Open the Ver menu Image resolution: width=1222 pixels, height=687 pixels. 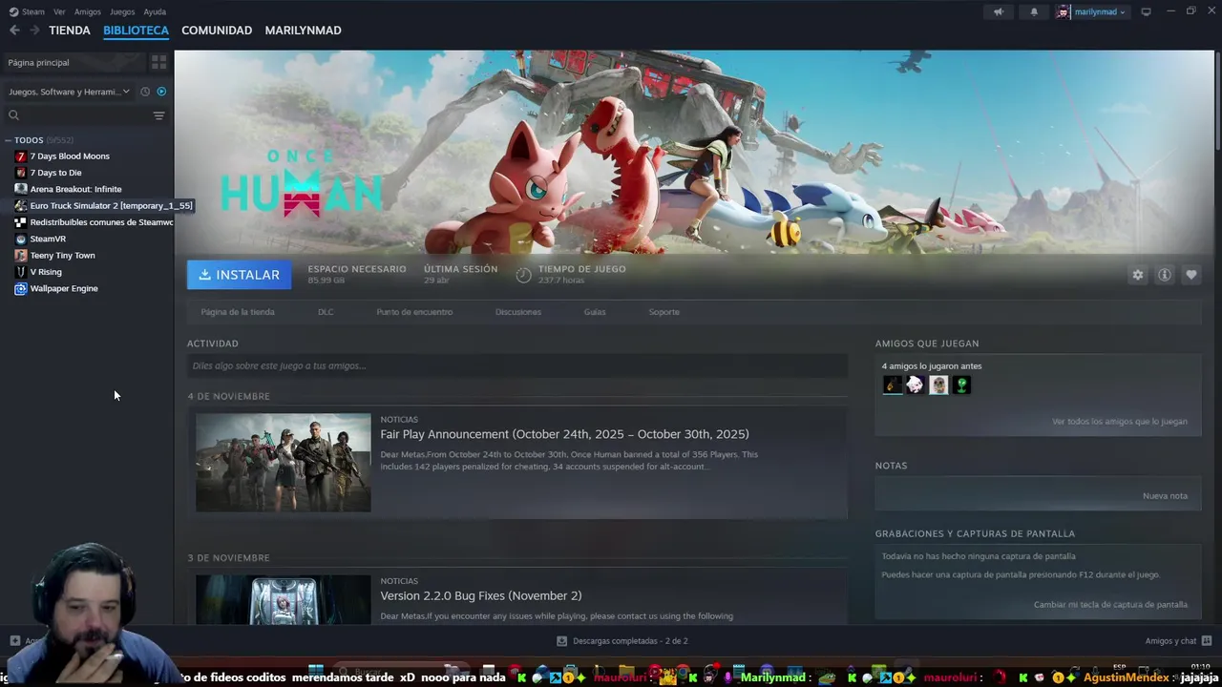59,11
